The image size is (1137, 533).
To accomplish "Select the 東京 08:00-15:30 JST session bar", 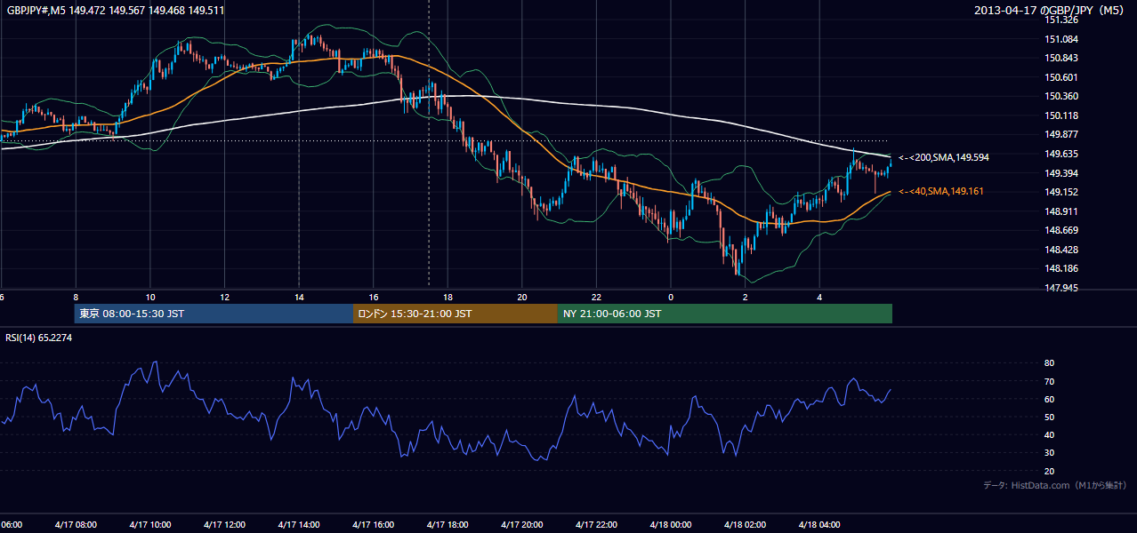I will pos(214,314).
